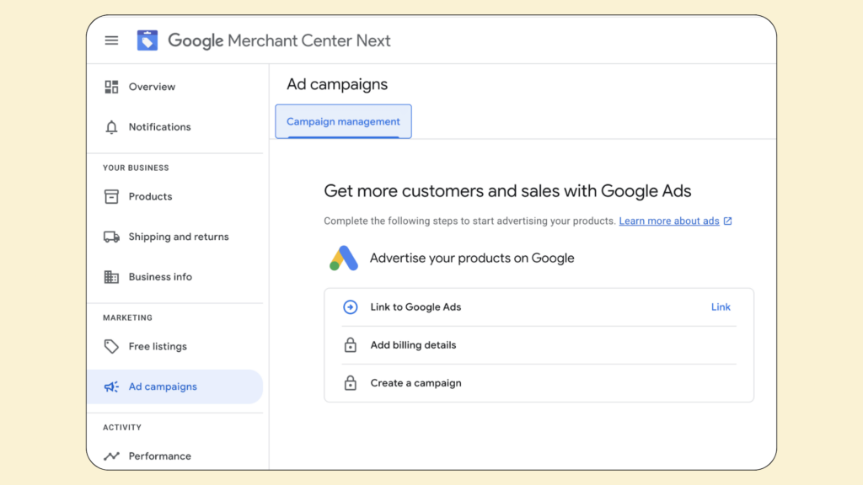Screen dimensions: 863x485
Task: Click the Get more customers headline
Action: click(x=507, y=191)
